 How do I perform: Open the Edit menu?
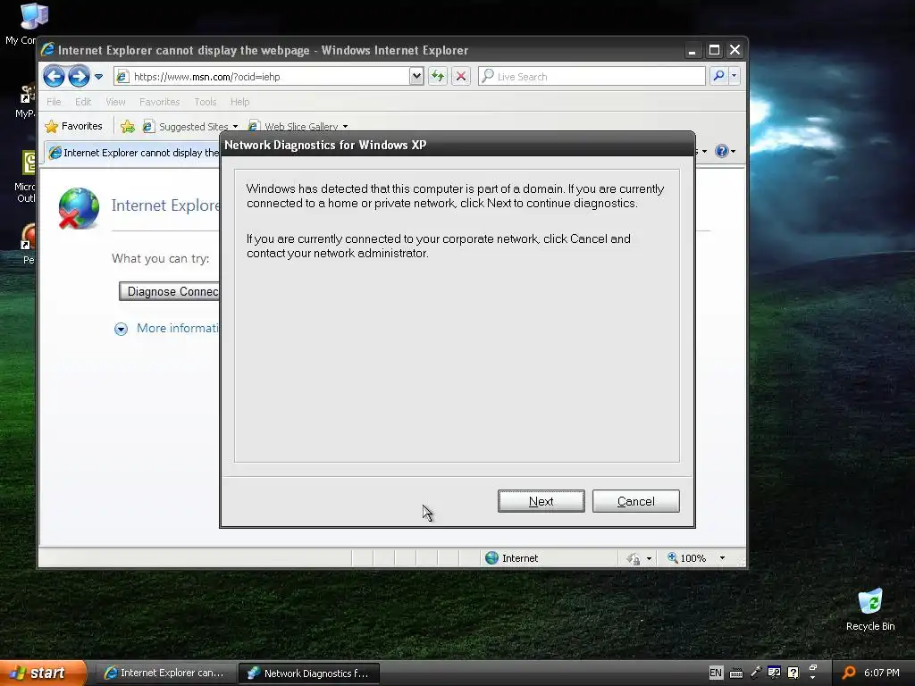click(83, 102)
